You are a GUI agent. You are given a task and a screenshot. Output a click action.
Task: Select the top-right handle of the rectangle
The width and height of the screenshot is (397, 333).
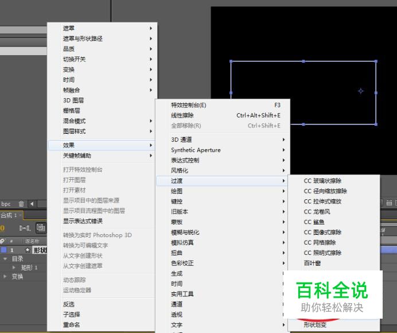coord(376,61)
